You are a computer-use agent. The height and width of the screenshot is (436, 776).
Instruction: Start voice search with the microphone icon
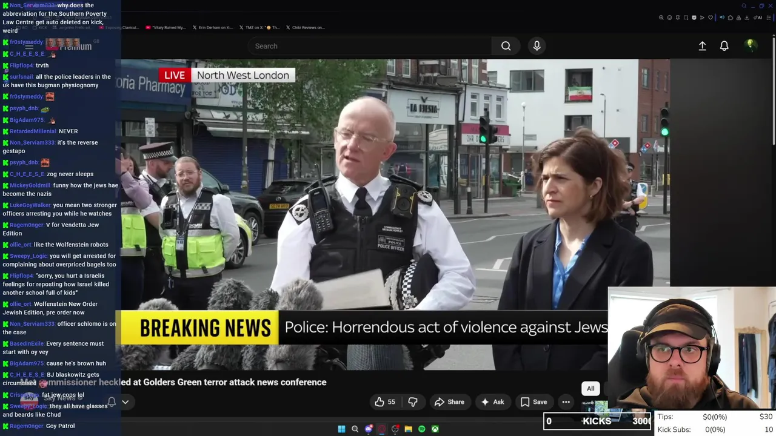click(x=537, y=46)
